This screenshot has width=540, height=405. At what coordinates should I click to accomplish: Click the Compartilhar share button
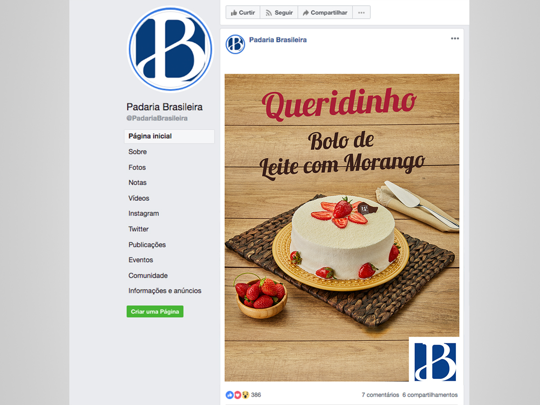325,13
